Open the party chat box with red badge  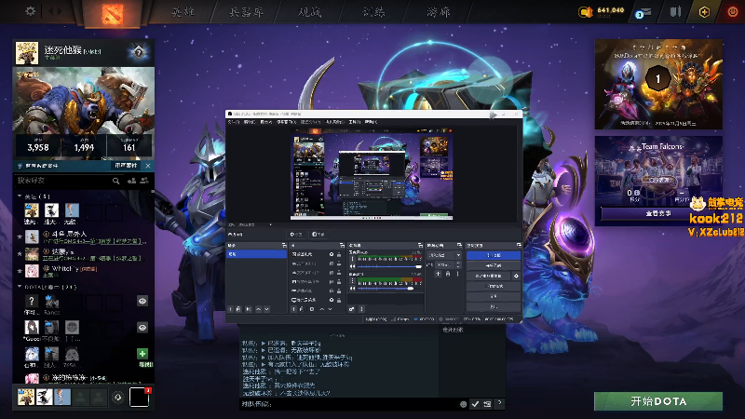(x=139, y=398)
